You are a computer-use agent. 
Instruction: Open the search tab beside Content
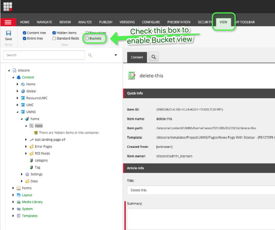tap(154, 57)
